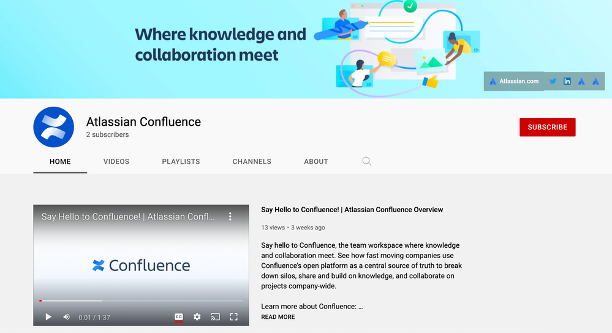Click the 2 subscribers count
Screen dimensions: 612x333
click(107, 134)
